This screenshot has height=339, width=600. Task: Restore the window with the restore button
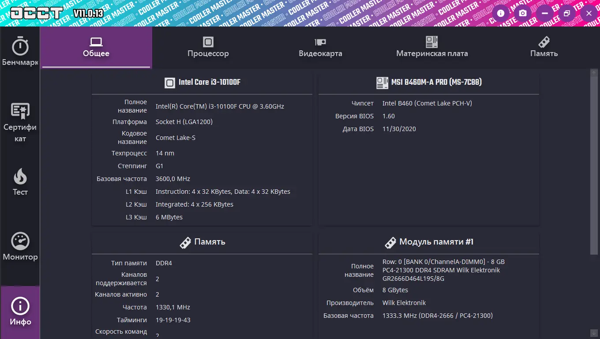pos(567,13)
